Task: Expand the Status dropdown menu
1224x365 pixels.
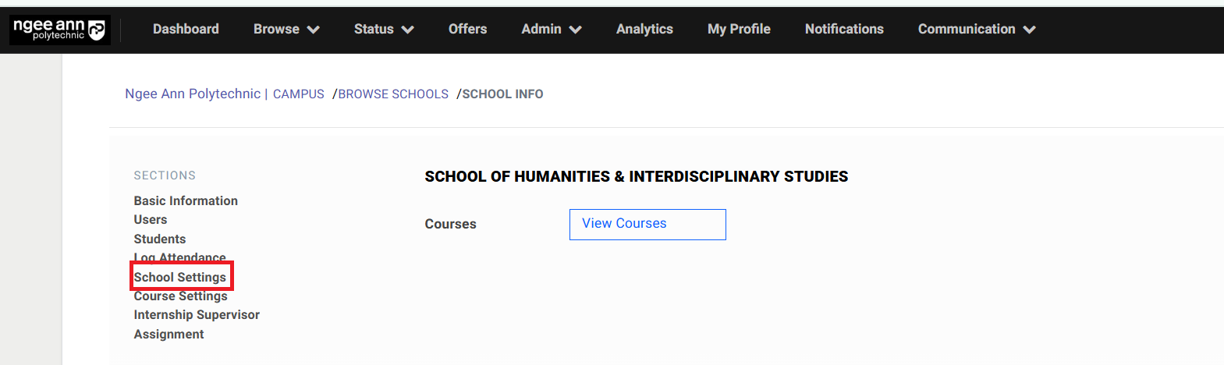Action: (x=383, y=29)
